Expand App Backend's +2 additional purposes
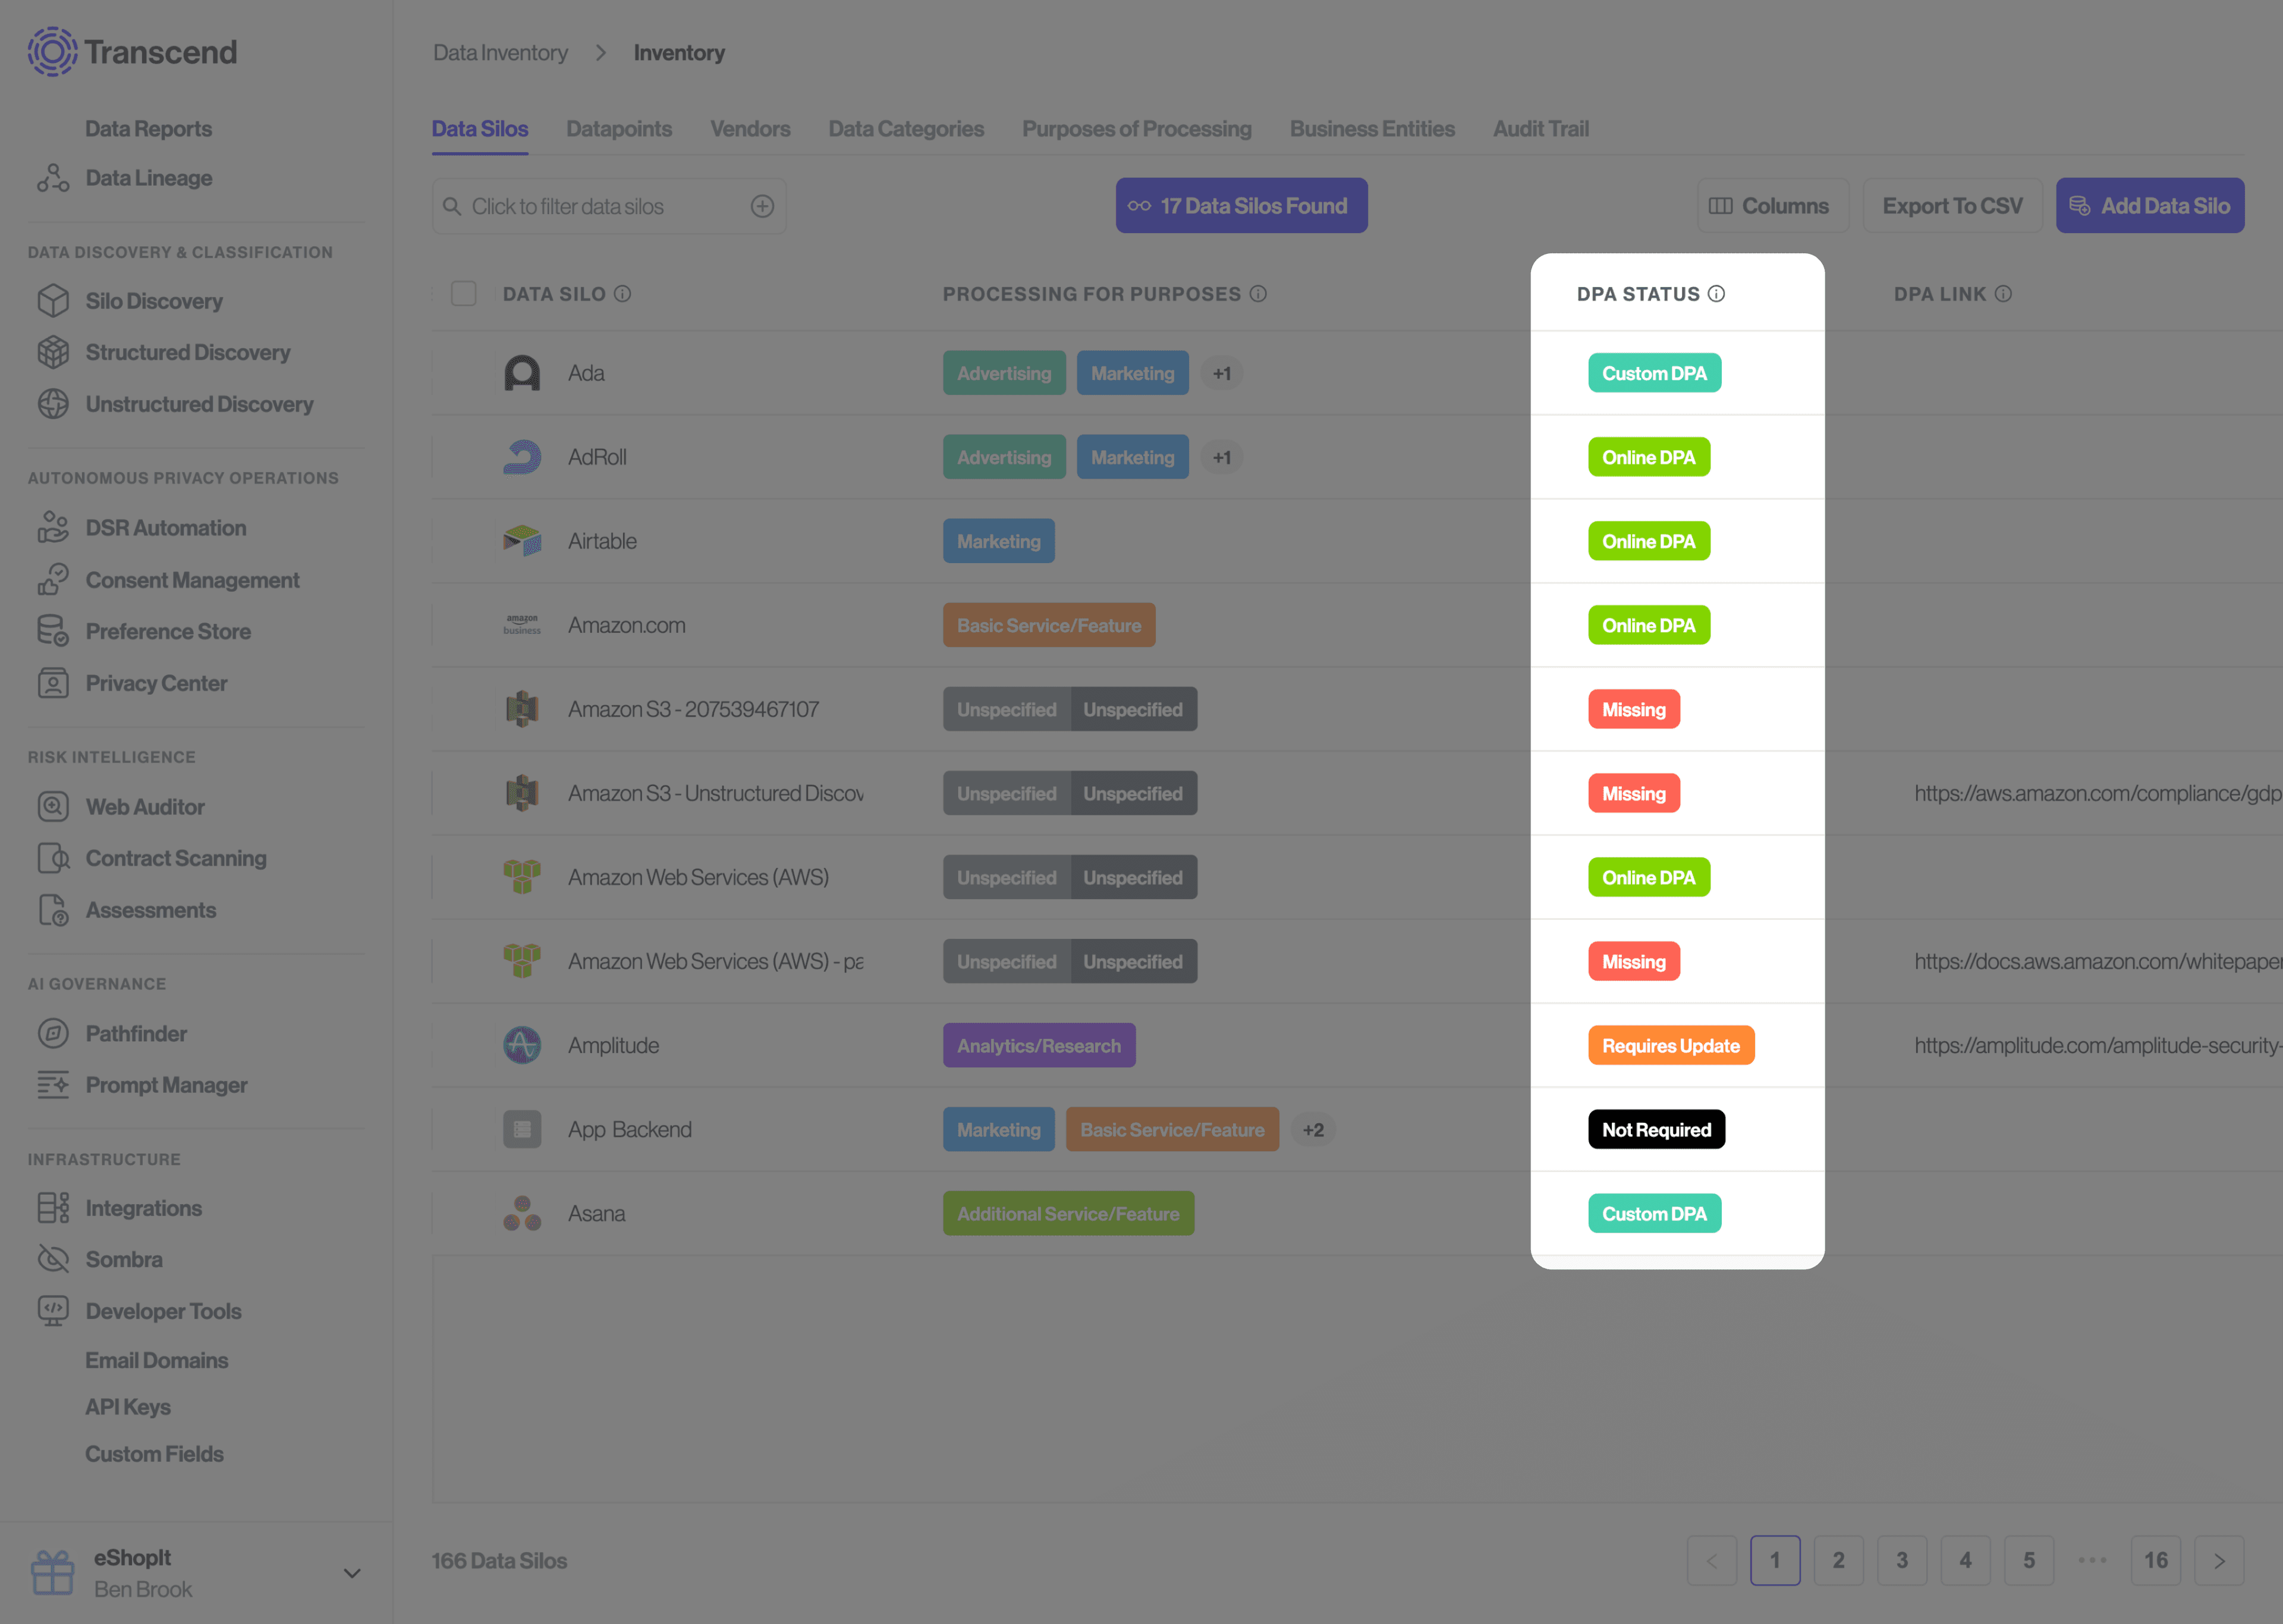 pyautogui.click(x=1313, y=1129)
